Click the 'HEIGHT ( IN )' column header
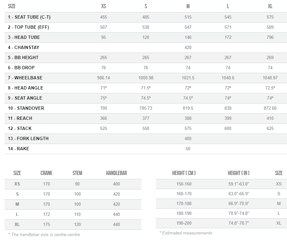287x240 pixels. (239, 173)
